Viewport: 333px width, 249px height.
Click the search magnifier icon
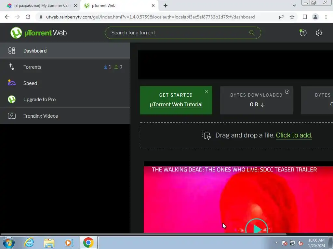tap(252, 33)
